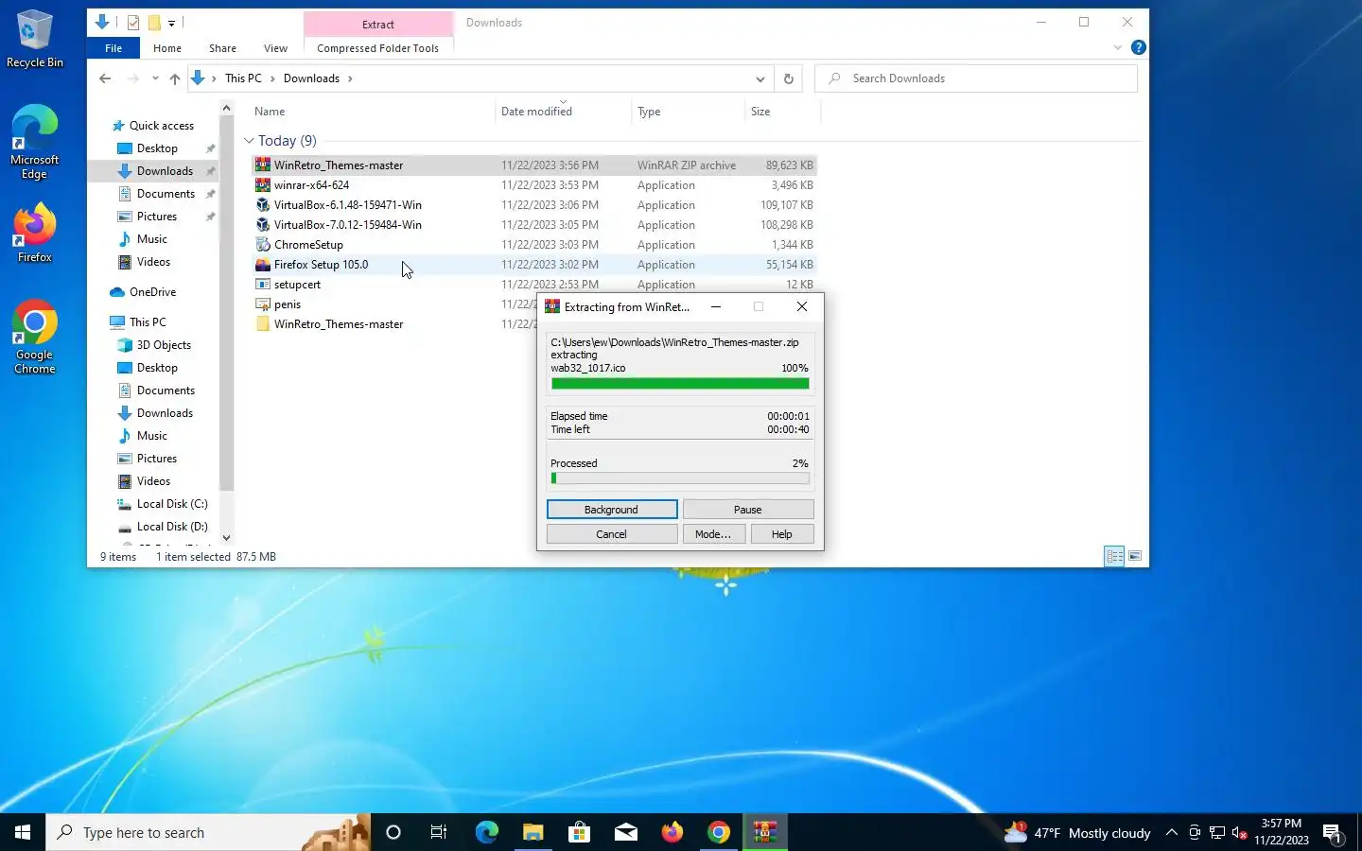1362x851 pixels.
Task: Customize Quick Access Toolbar dropdown
Action: pos(171,23)
